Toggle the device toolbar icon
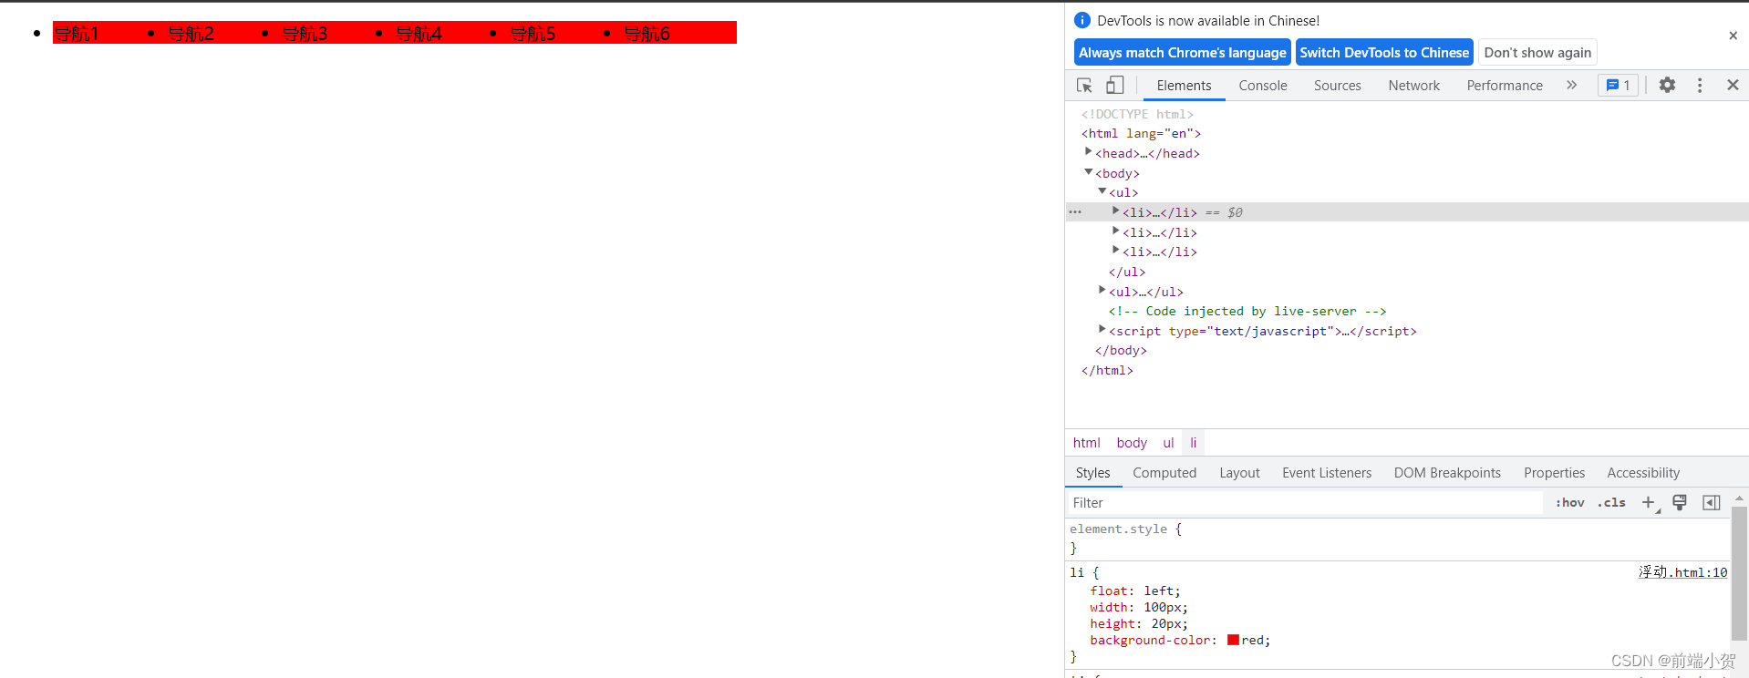Image resolution: width=1749 pixels, height=678 pixels. click(1114, 85)
